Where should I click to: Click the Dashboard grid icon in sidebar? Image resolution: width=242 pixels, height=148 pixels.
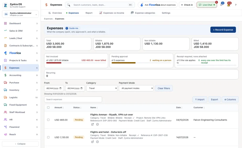(x=5, y=23)
